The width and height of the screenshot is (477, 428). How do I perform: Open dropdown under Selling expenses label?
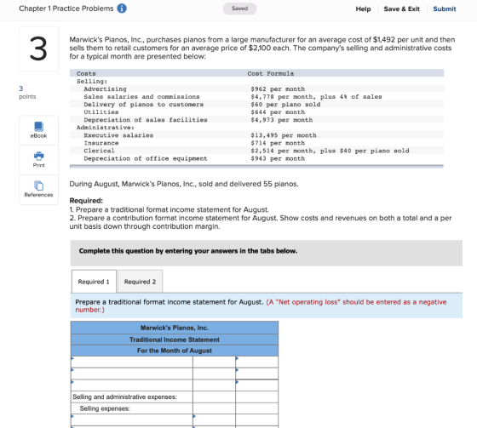(132, 419)
